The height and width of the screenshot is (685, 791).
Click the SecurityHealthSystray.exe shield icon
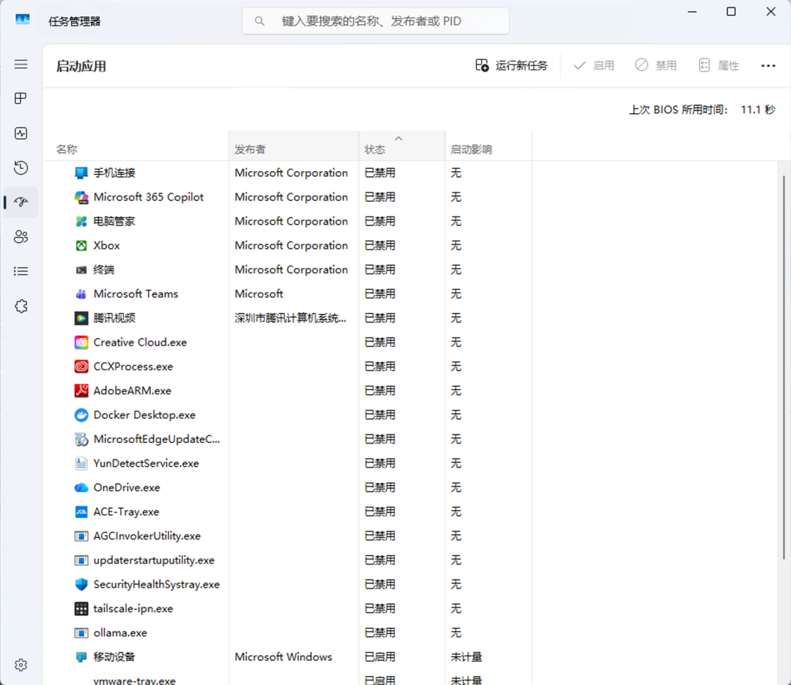pyautogui.click(x=81, y=584)
